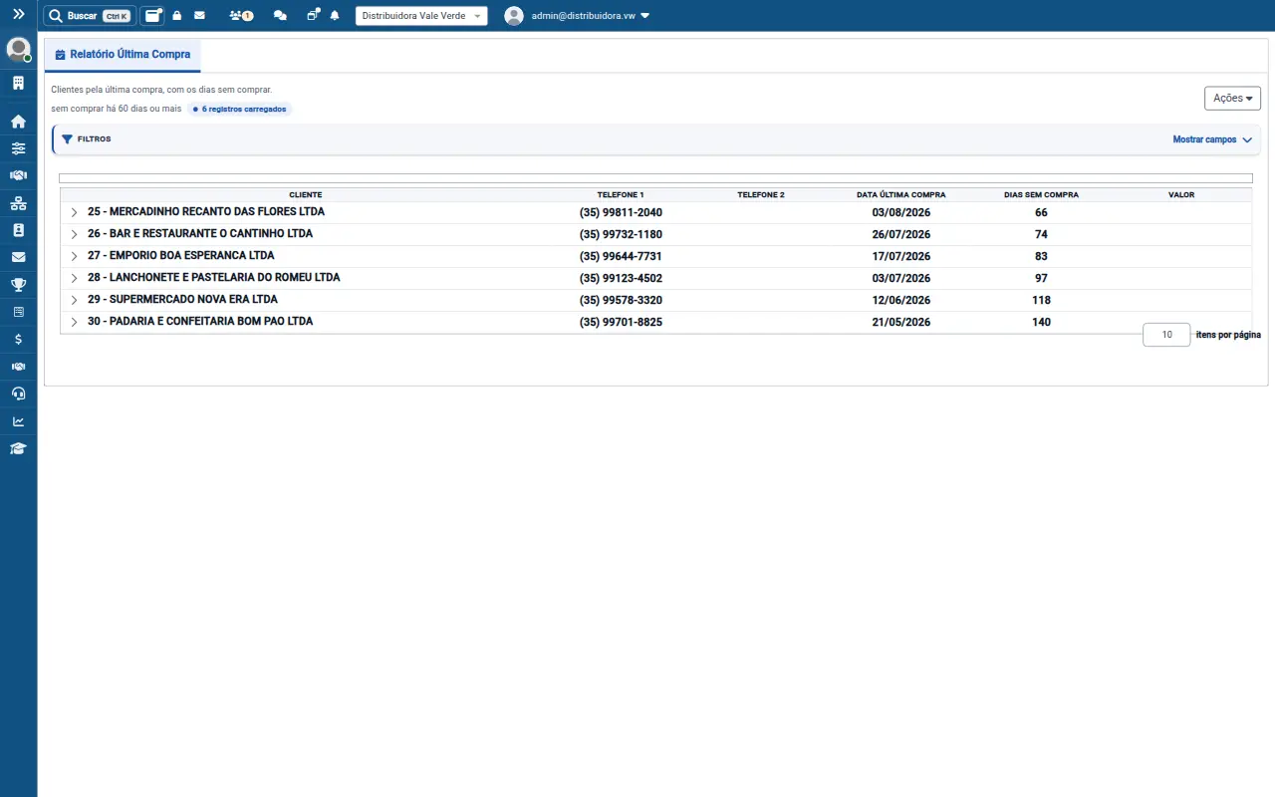The image size is (1275, 797).
Task: Expand row 25 - MERCADINHO RECANTO DAS FLORES LTDA
Action: click(74, 212)
